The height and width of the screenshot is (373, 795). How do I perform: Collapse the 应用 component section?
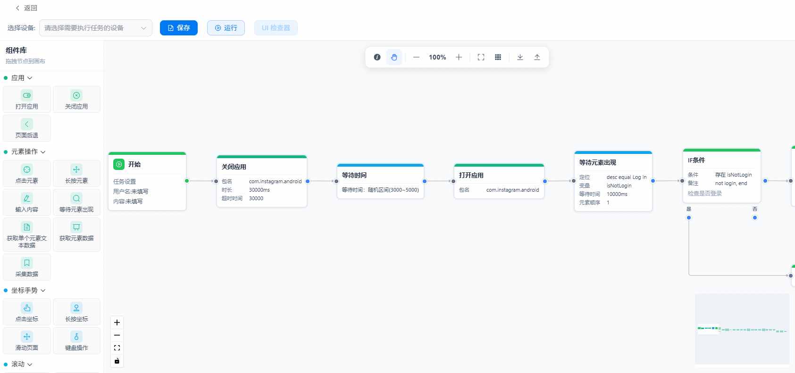[x=22, y=78]
